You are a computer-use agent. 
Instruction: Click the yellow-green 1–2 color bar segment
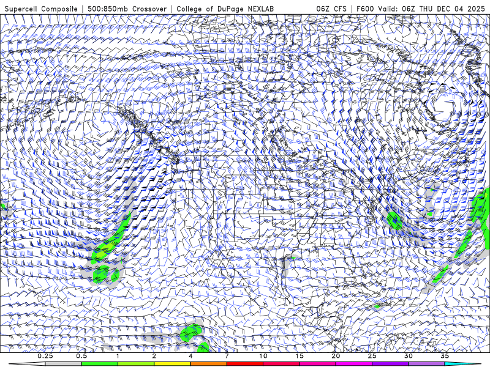[136, 364]
